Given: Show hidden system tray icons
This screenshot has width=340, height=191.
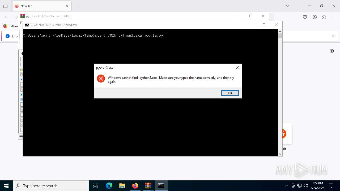Looking at the screenshot, I should pos(286,186).
